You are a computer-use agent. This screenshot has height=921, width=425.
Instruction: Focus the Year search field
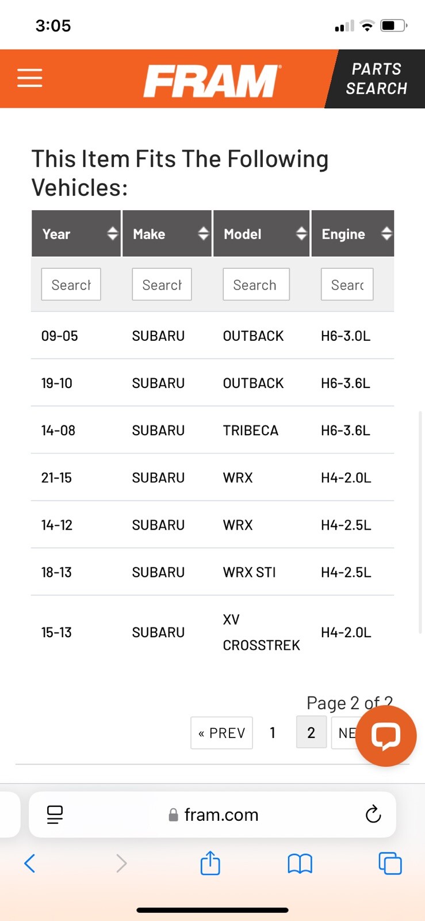pyautogui.click(x=71, y=284)
